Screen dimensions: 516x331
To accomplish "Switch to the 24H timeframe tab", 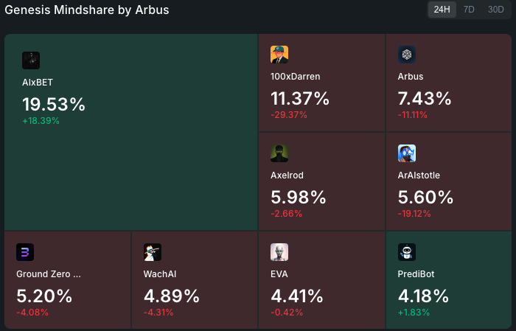I will [442, 10].
